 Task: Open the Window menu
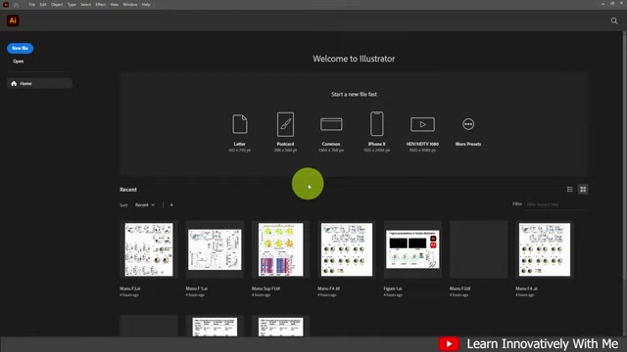click(130, 5)
